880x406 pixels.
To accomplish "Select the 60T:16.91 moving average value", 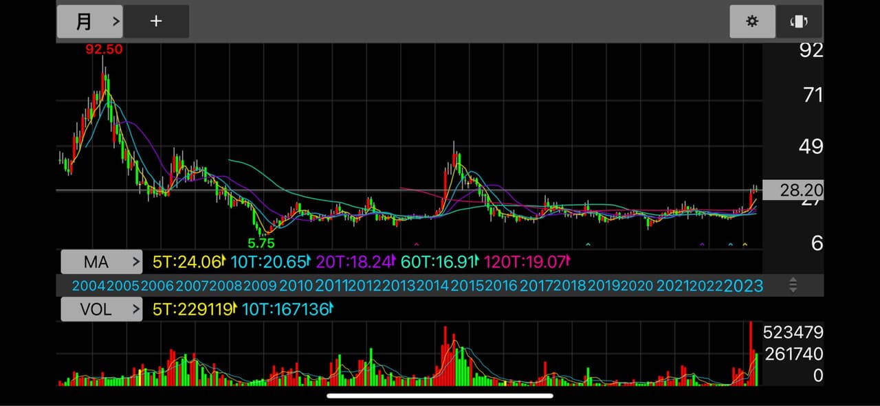I will 441,262.
